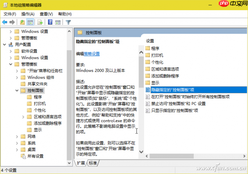Click the 用户配置 user icon in tree
This screenshot has width=248, height=174.
tap(10, 45)
